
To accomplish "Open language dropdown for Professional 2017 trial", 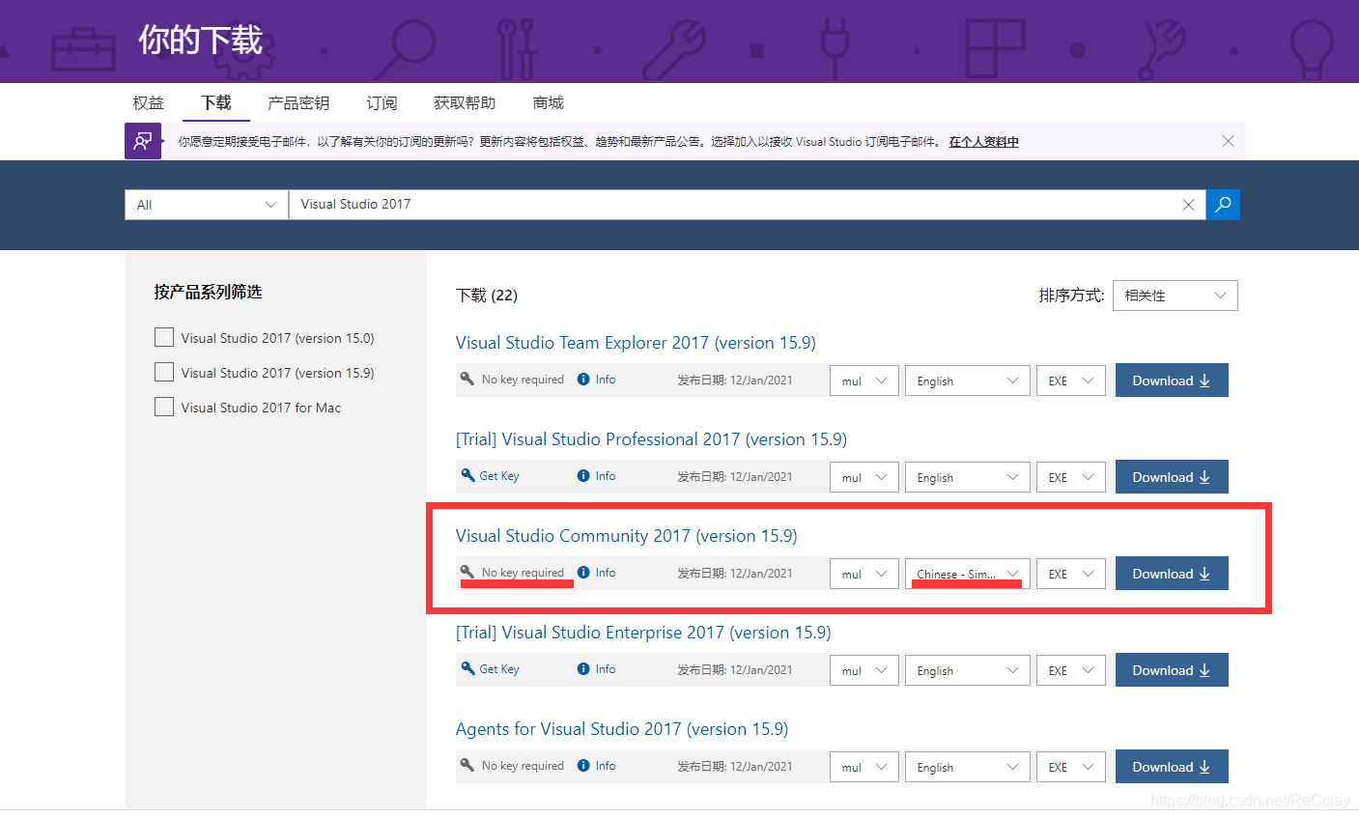I will [x=968, y=477].
